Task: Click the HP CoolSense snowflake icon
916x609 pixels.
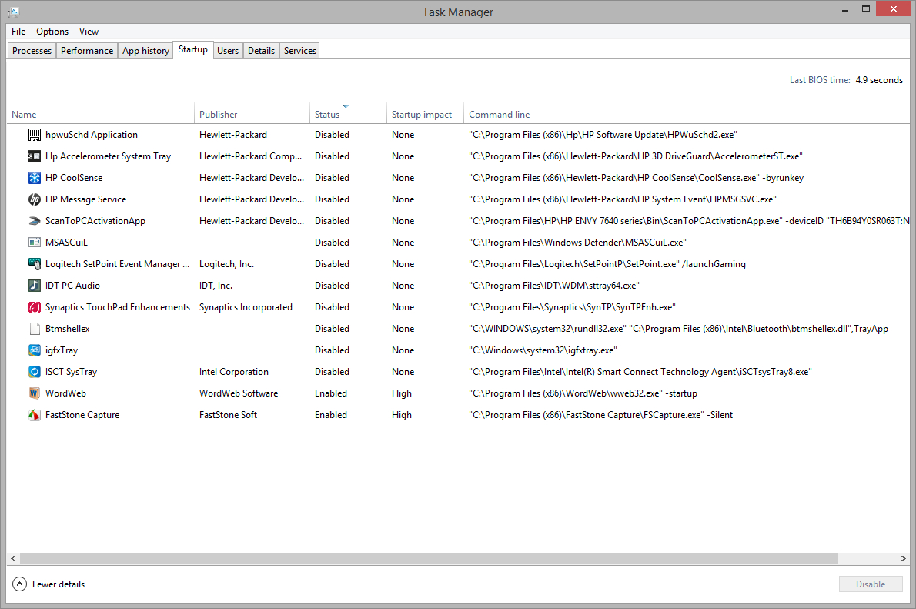Action: pyautogui.click(x=35, y=179)
